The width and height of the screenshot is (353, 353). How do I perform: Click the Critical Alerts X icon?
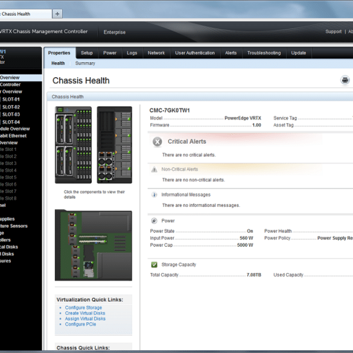pos(157,142)
